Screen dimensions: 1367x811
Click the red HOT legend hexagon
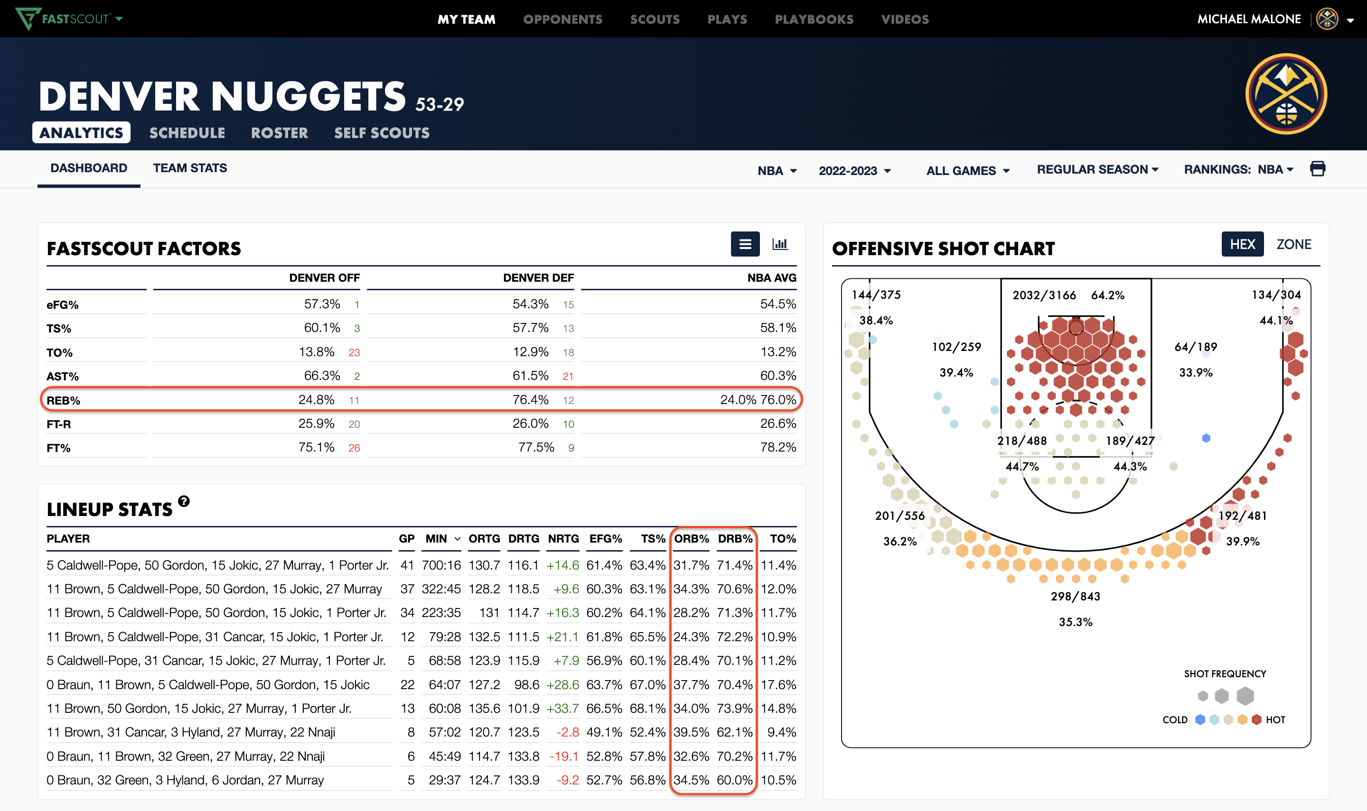(1256, 719)
